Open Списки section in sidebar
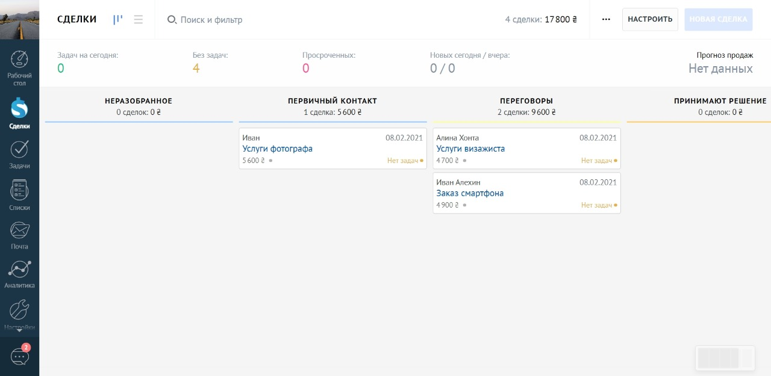The height and width of the screenshot is (376, 771). 19,196
